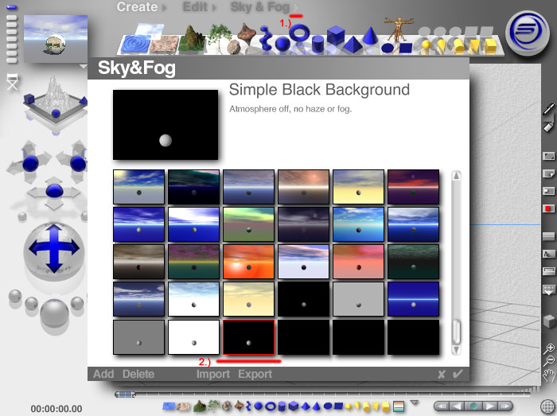Click the torus primitive icon
Viewport: 557px width, 416px height.
(300, 33)
